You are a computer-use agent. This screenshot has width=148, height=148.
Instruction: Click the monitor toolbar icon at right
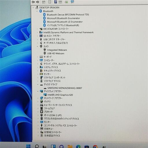click(72, 2)
